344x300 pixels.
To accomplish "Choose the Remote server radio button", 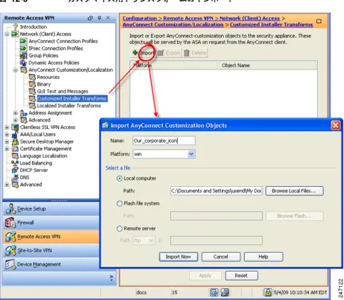I will point(120,228).
